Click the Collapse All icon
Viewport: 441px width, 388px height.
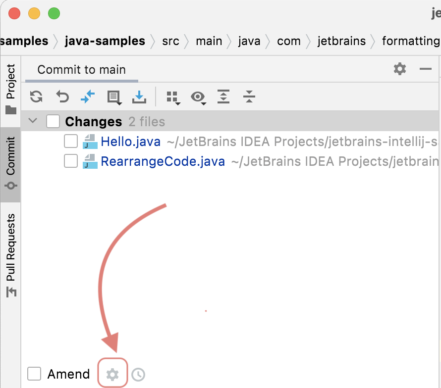[x=249, y=97]
